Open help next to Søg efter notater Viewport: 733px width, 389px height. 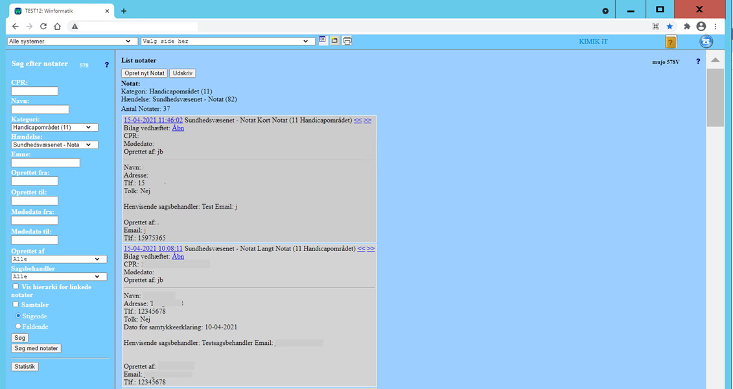106,65
